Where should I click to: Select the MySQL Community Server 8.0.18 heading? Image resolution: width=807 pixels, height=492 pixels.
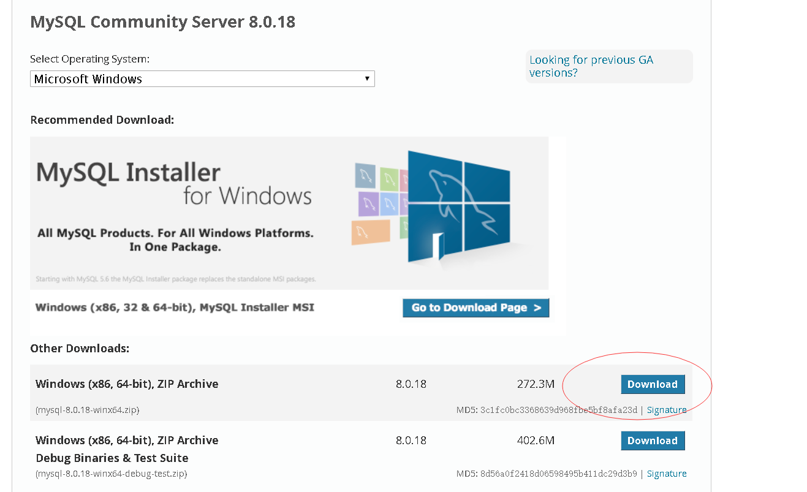pyautogui.click(x=162, y=22)
